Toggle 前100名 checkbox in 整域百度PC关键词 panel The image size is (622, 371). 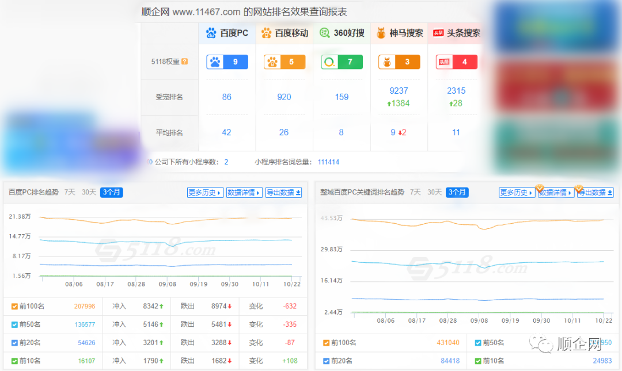[x=326, y=343]
